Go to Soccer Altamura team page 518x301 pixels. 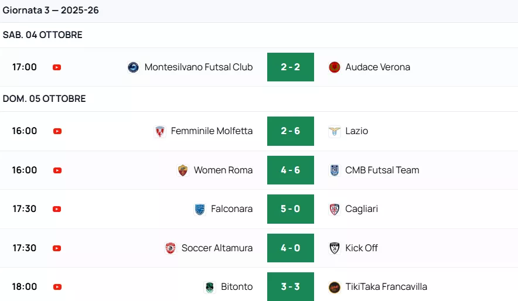(x=217, y=248)
